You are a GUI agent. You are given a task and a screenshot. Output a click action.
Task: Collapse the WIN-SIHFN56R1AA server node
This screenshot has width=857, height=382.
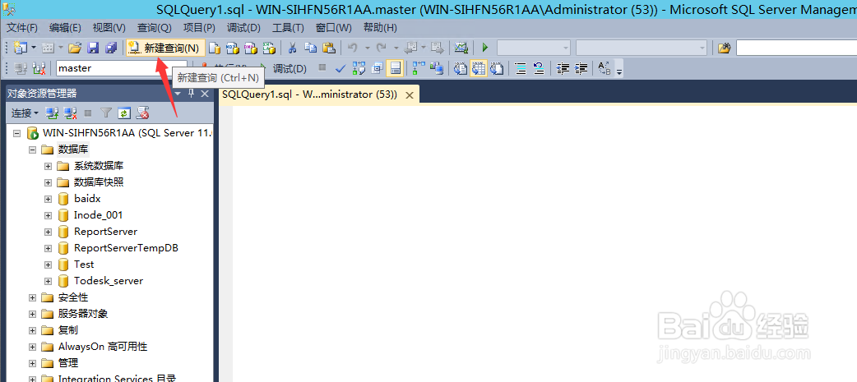(16, 133)
